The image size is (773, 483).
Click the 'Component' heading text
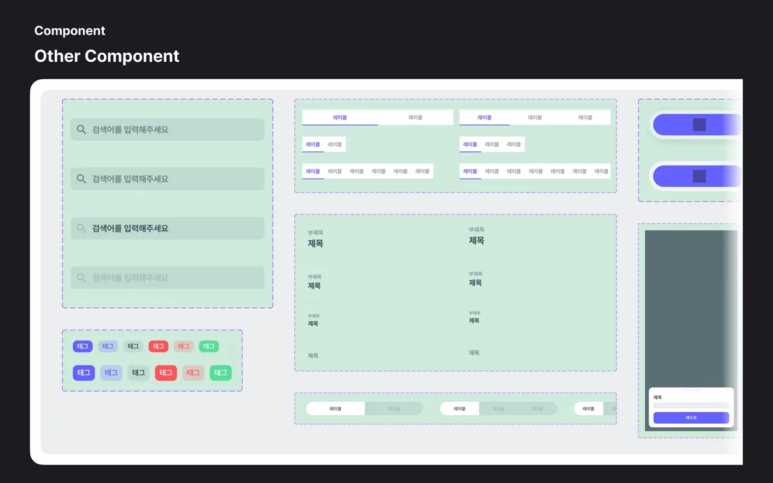[70, 31]
